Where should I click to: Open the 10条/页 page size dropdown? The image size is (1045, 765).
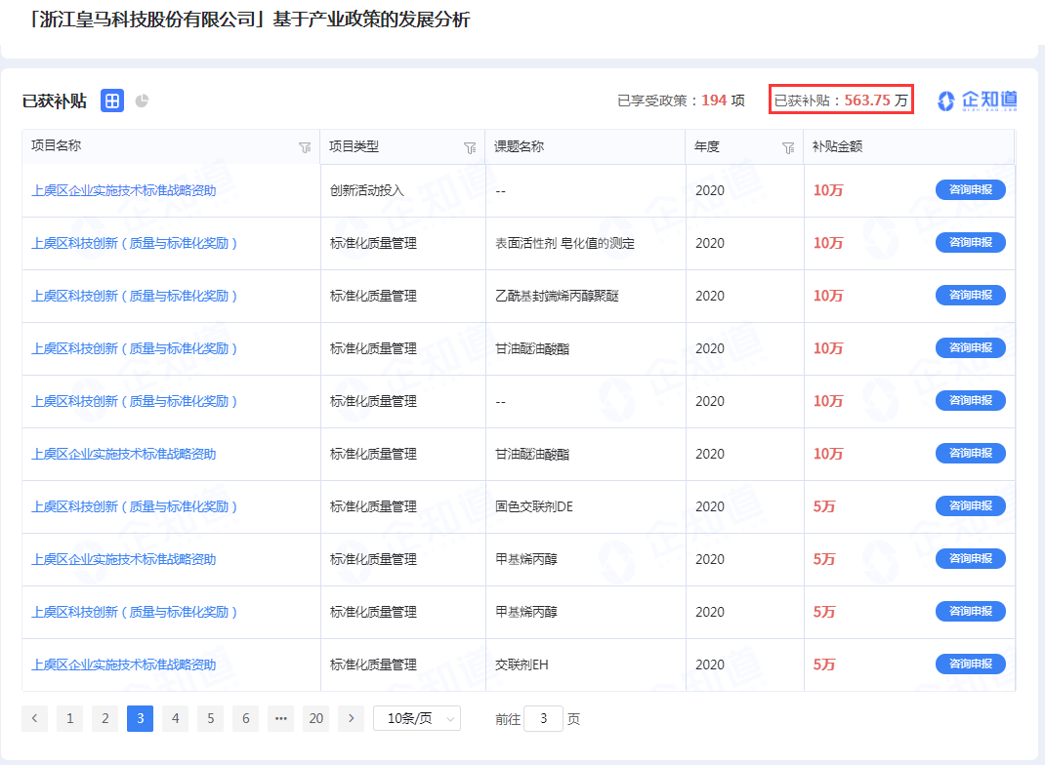417,718
